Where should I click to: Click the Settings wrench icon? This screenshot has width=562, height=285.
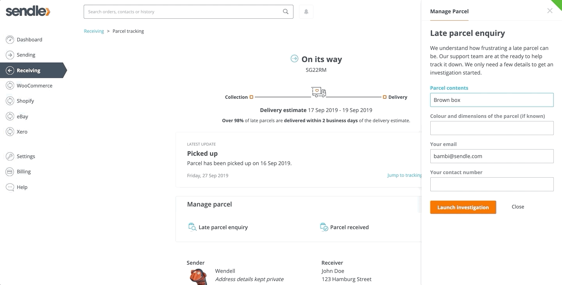click(x=10, y=156)
